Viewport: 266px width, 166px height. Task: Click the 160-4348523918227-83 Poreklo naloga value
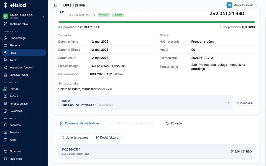(108, 66)
